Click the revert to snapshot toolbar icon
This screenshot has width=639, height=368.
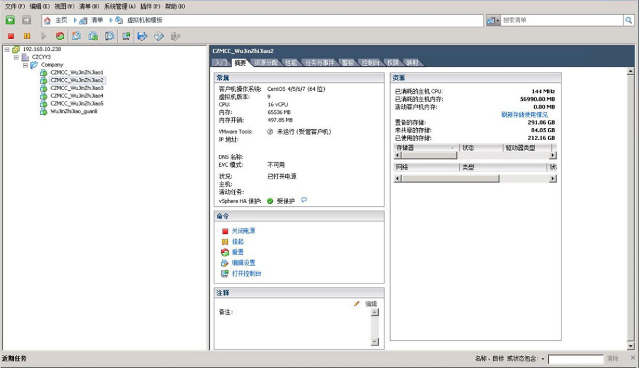93,36
